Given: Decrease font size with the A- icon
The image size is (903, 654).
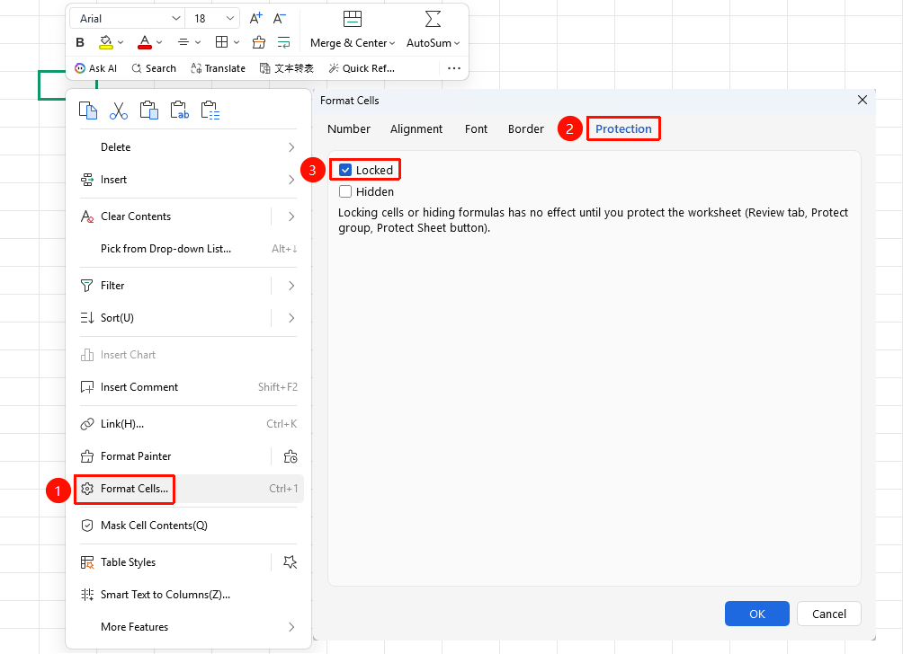Looking at the screenshot, I should coord(280,18).
